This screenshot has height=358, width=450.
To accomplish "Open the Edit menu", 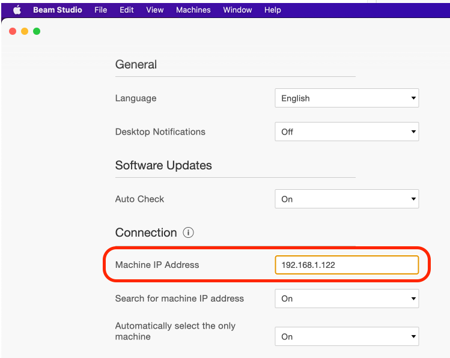I will point(126,10).
